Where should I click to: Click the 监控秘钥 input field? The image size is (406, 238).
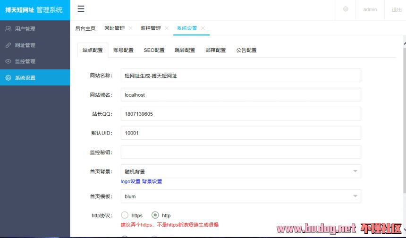[x=241, y=152]
